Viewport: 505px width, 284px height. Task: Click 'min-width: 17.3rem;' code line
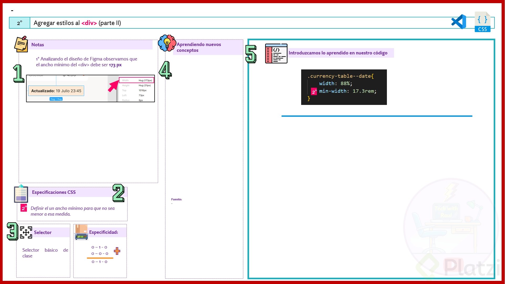(348, 91)
